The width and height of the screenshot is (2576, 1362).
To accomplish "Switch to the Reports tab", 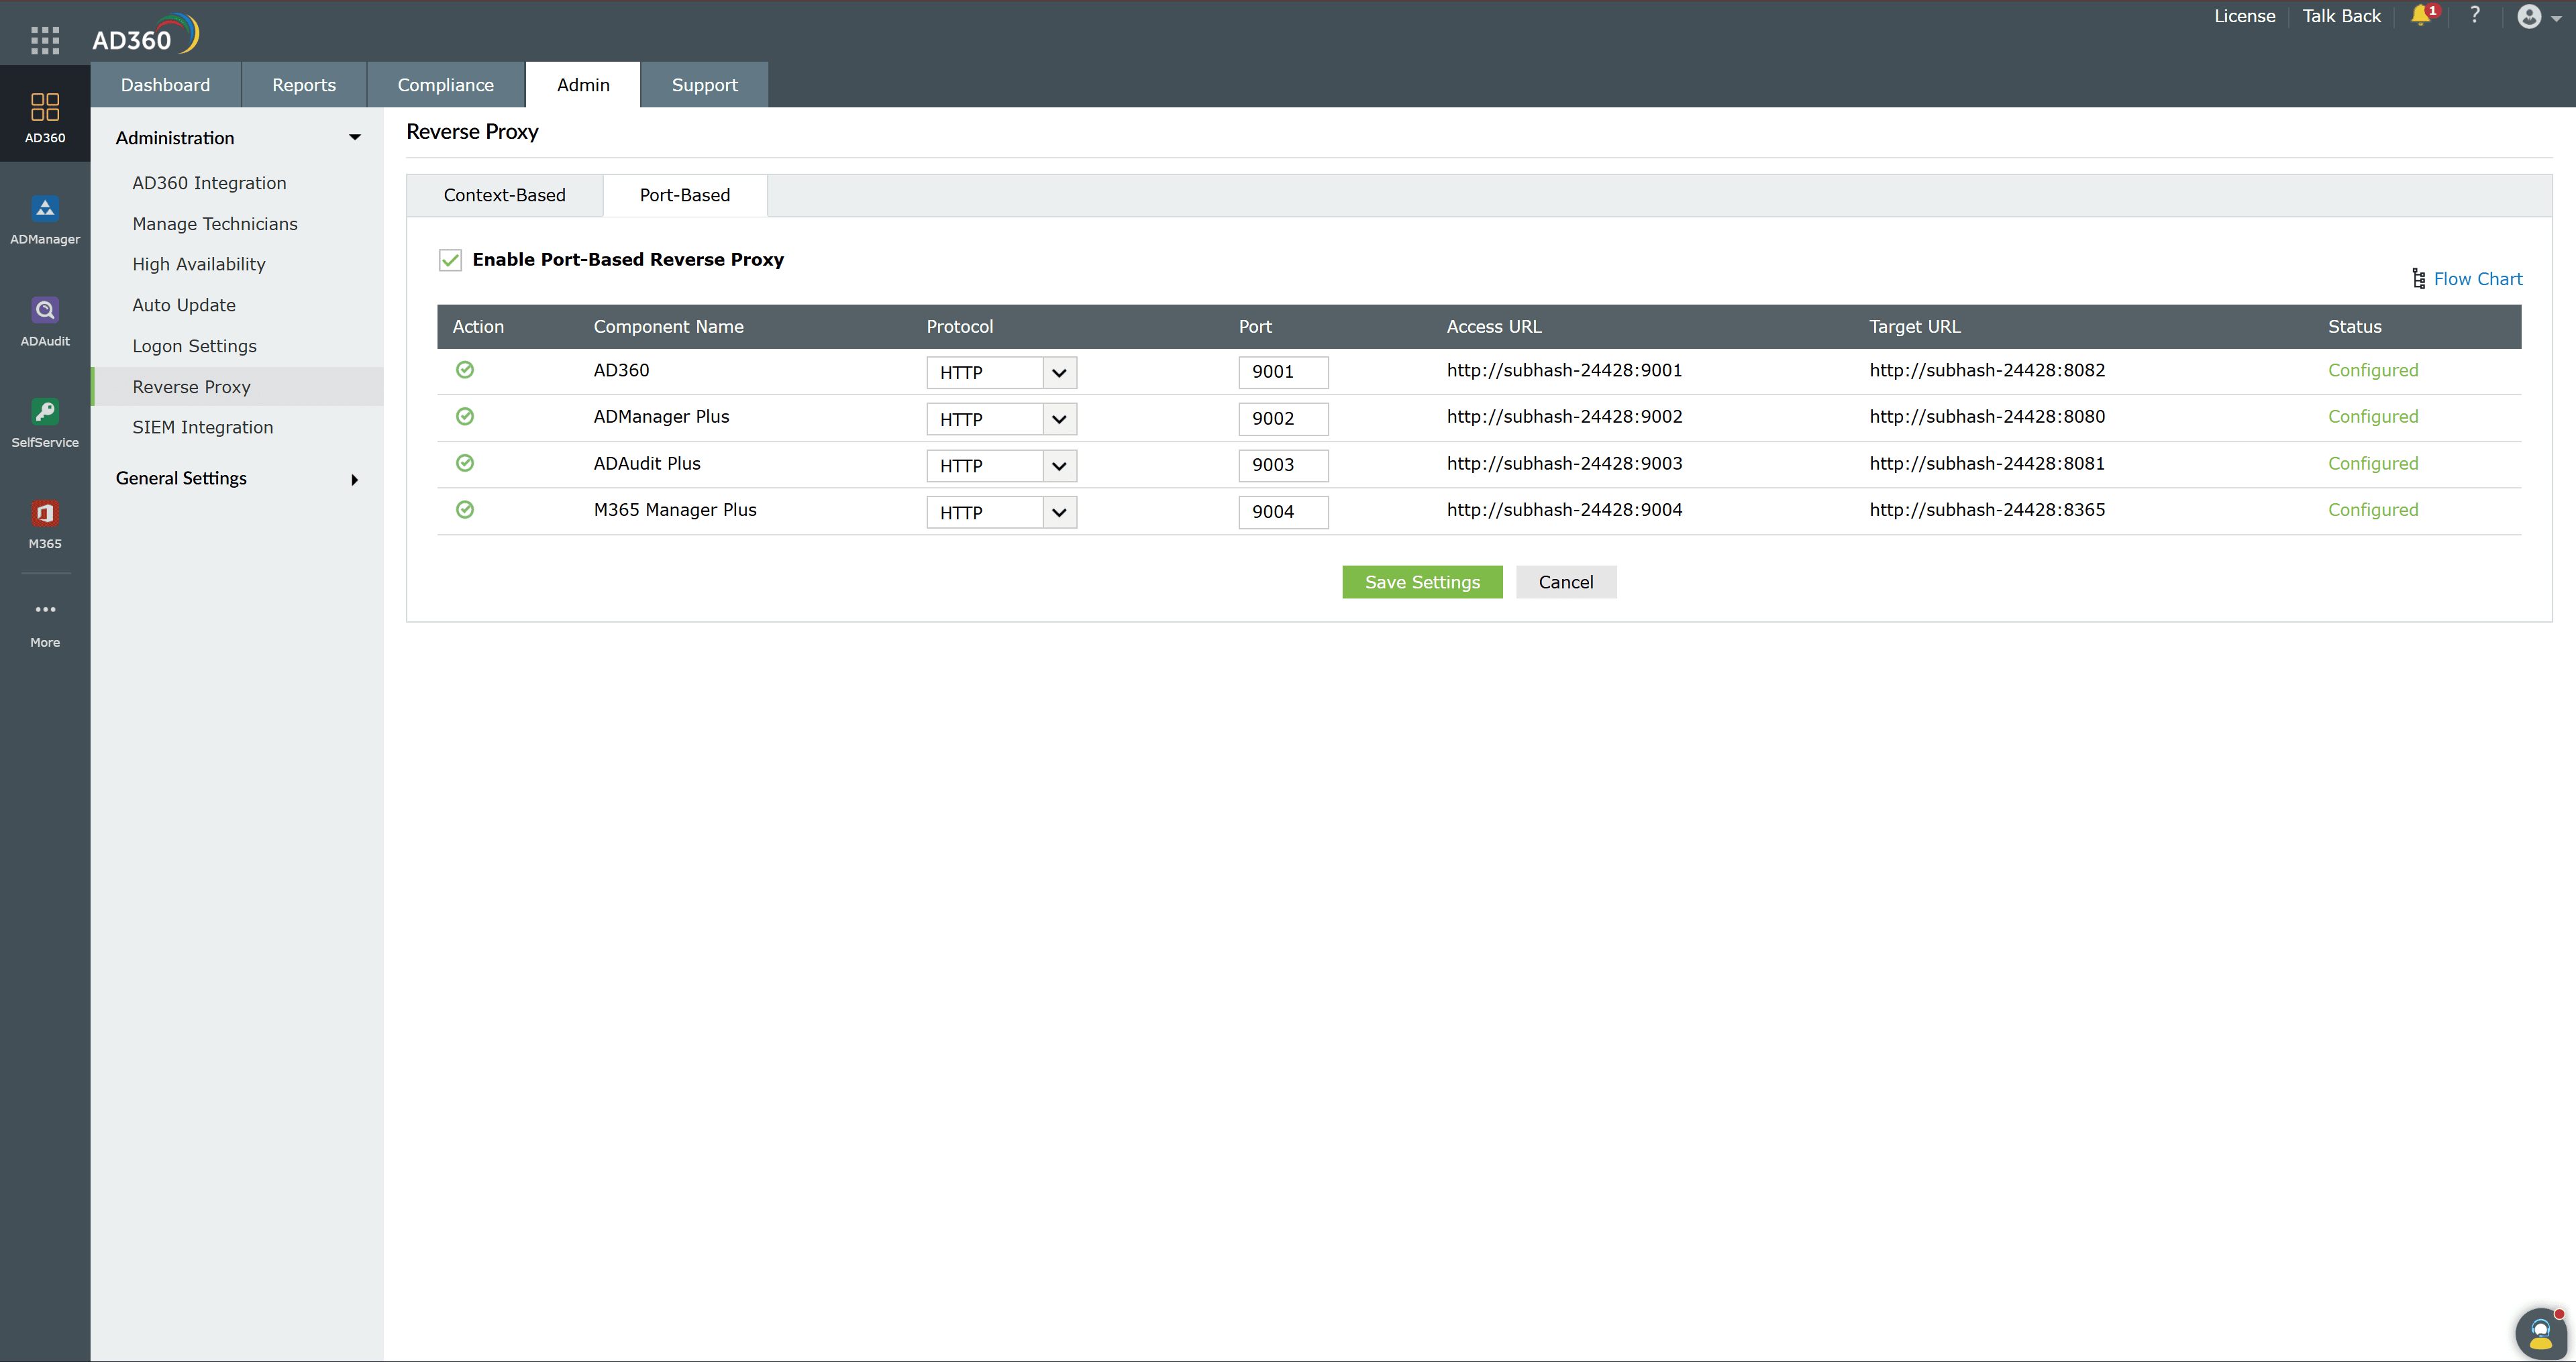I will [x=304, y=85].
